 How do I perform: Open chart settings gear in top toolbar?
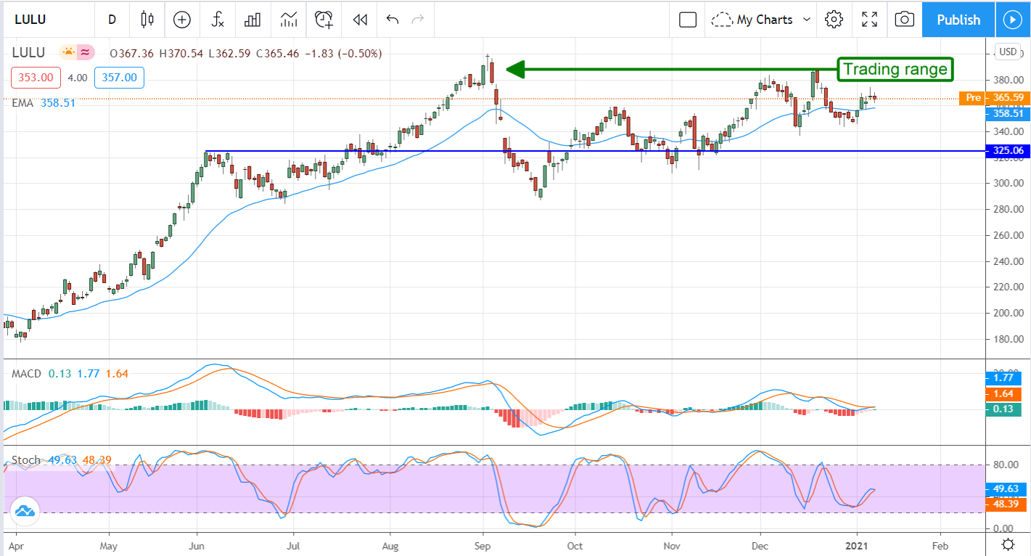(x=834, y=20)
